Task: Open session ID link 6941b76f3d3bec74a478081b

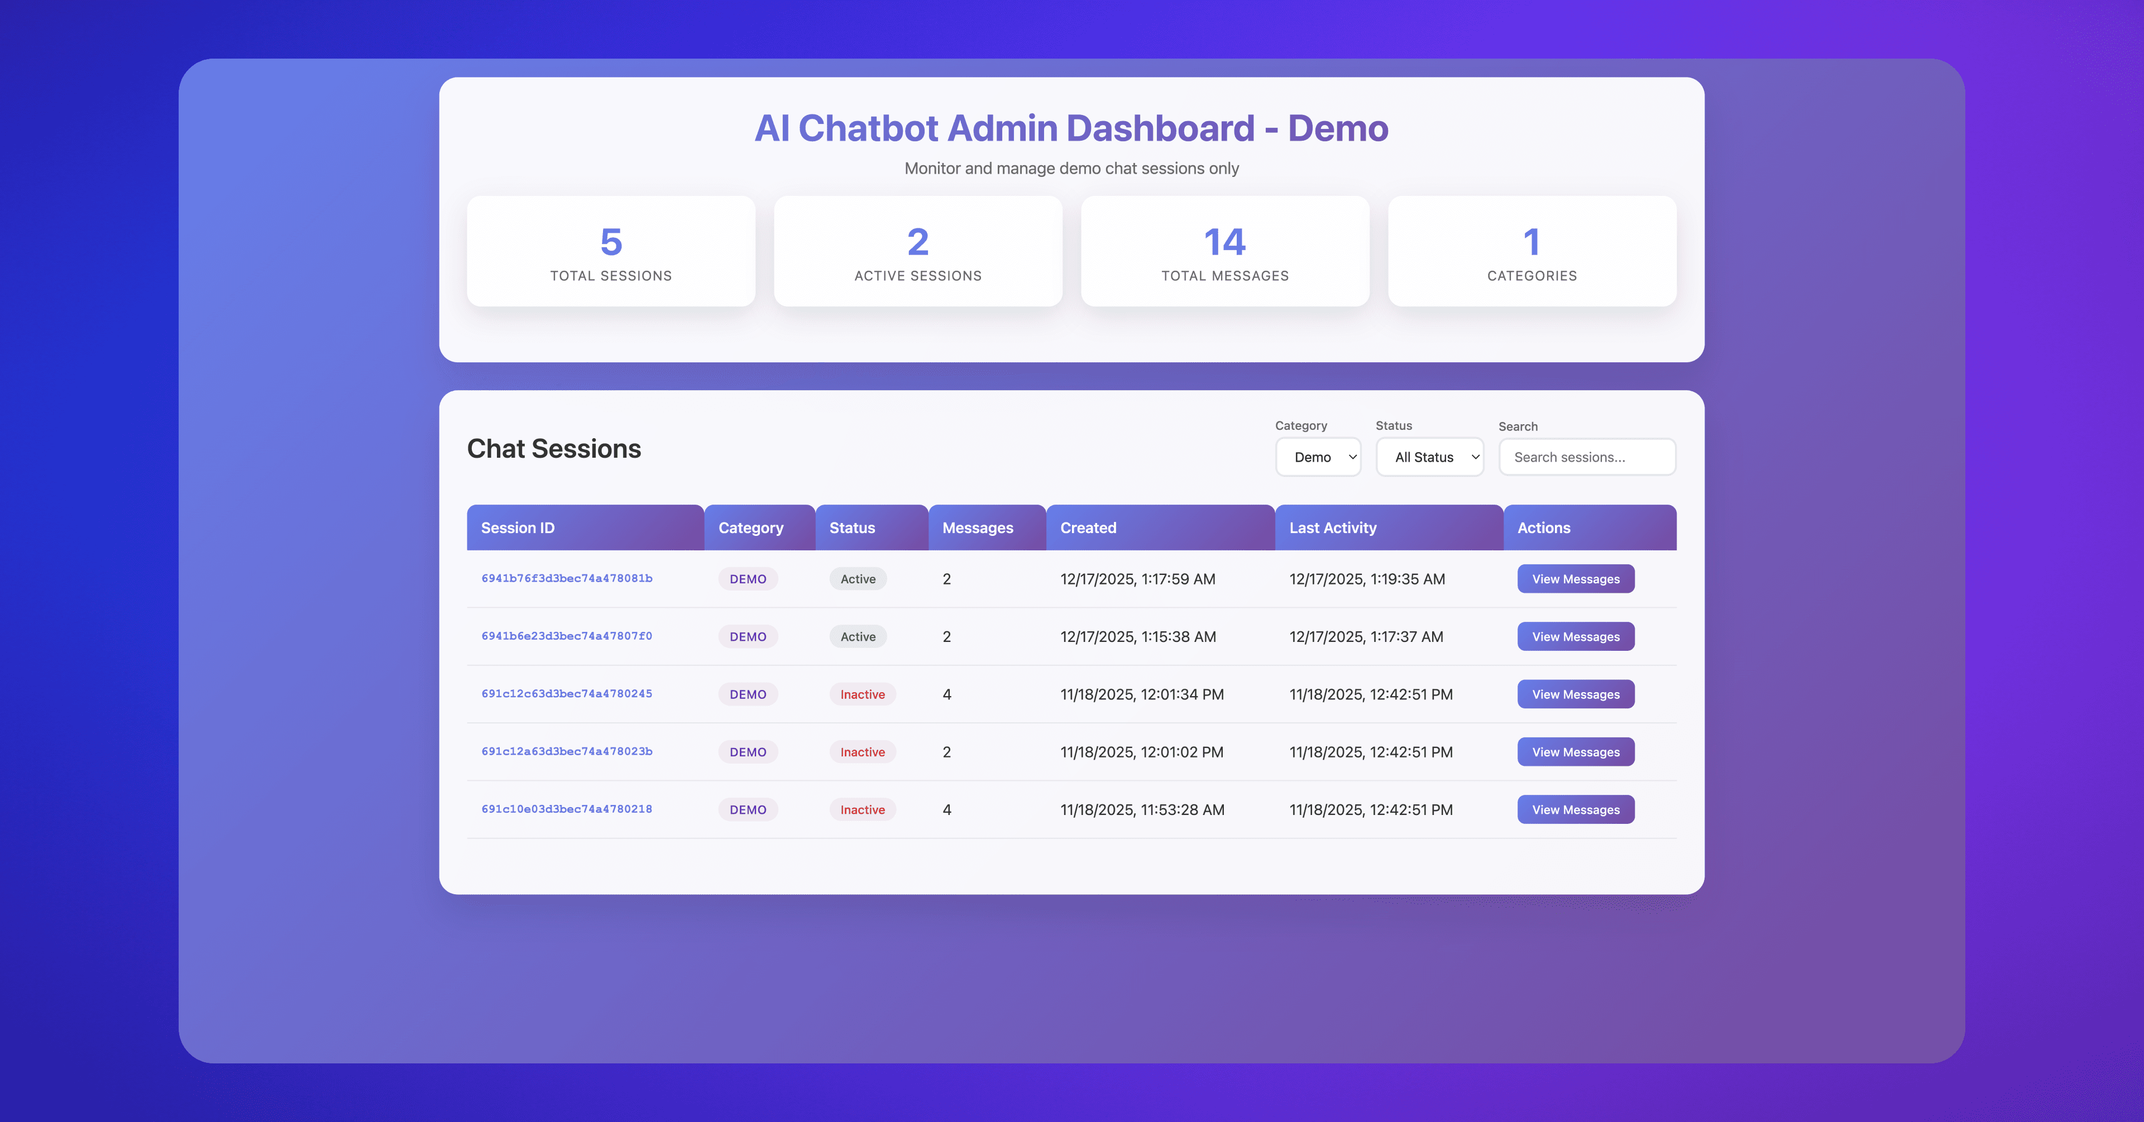Action: coord(566,578)
